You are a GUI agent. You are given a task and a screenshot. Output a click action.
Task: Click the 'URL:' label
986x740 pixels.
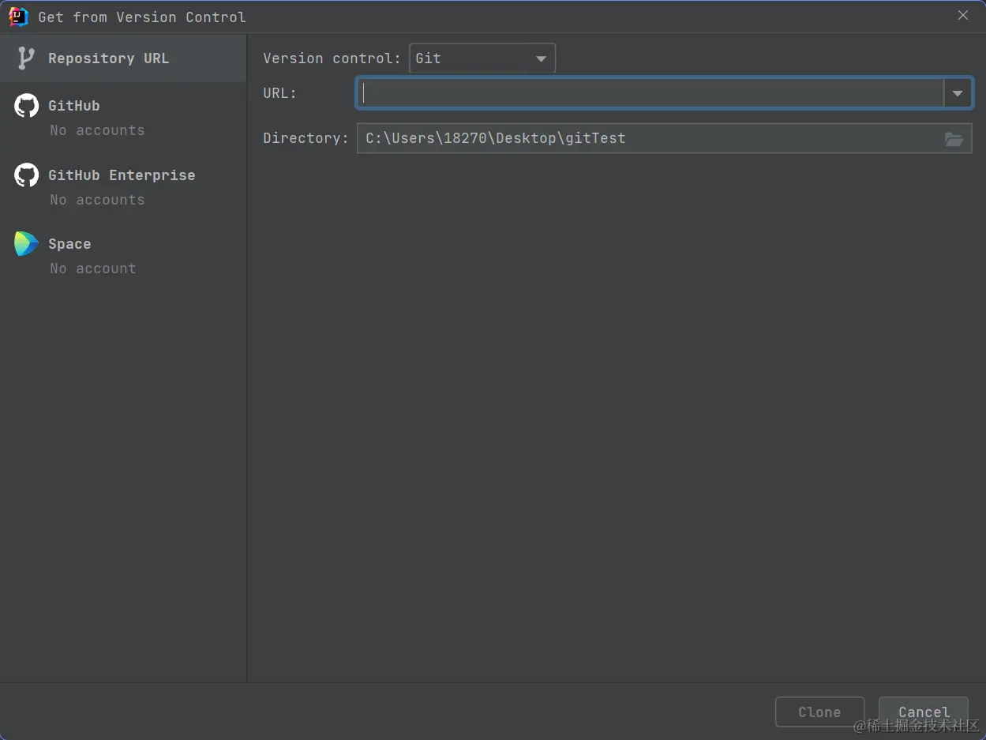(x=280, y=93)
